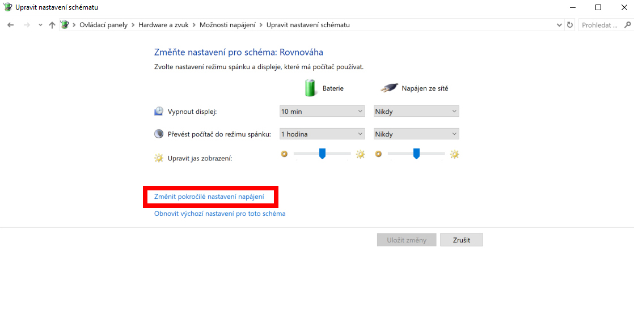The height and width of the screenshot is (332, 634).
Task: Click the dim sun icon left of the AC slider
Action: coord(378,154)
